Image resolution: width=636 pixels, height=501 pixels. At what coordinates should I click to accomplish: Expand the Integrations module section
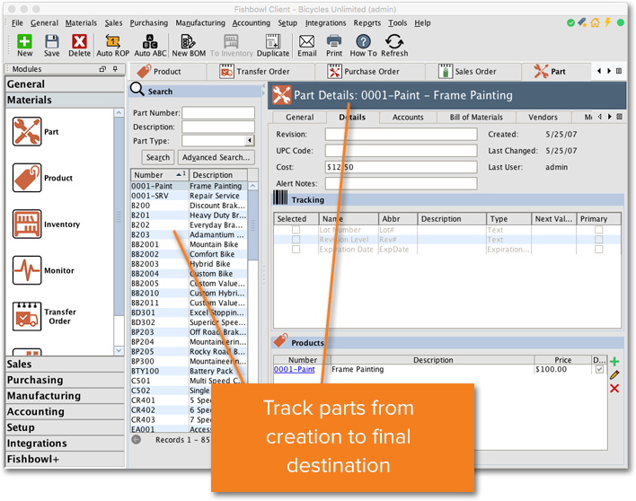click(65, 443)
